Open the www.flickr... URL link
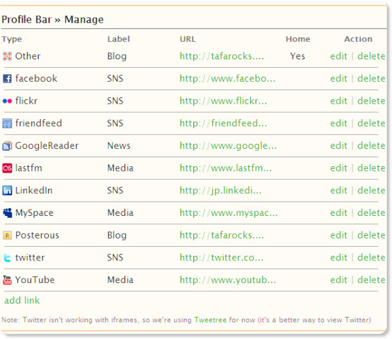The width and height of the screenshot is (392, 339). pyautogui.click(x=223, y=101)
